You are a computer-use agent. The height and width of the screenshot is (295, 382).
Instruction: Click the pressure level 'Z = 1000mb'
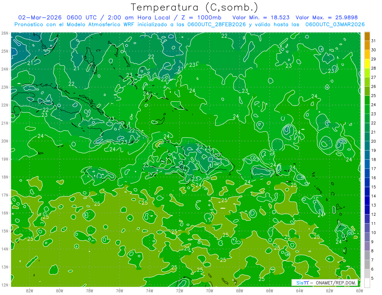click(x=201, y=18)
